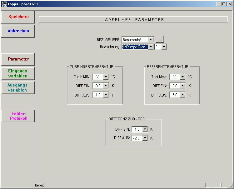Open Referenztemperatur DIFF.AUS dropdown
This screenshot has height=189, width=234.
182,95
